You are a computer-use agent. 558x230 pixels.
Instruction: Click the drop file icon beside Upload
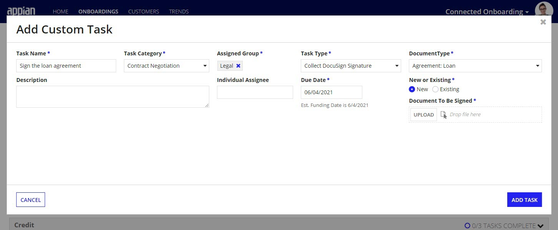click(x=443, y=114)
